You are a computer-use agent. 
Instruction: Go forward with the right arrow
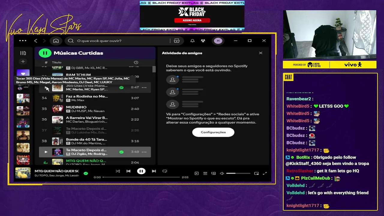(x=44, y=41)
